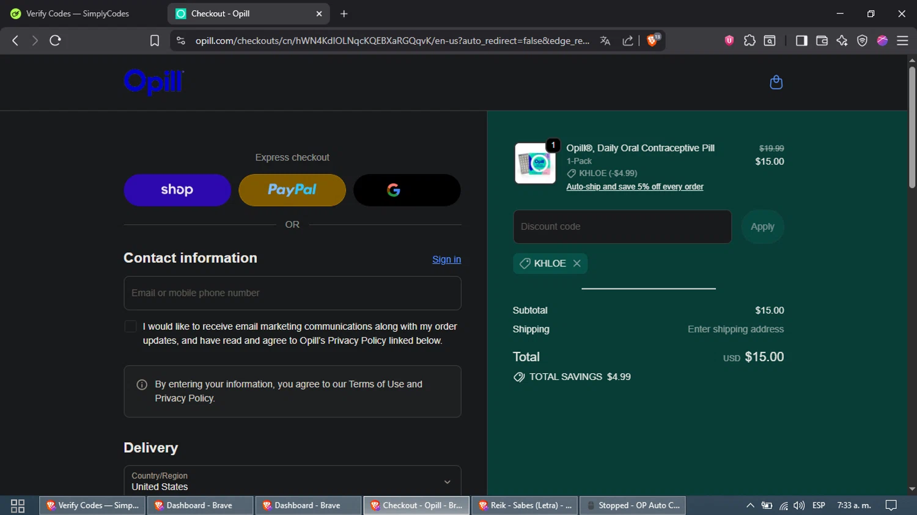Click the Opill product thumbnail image

[x=536, y=163]
